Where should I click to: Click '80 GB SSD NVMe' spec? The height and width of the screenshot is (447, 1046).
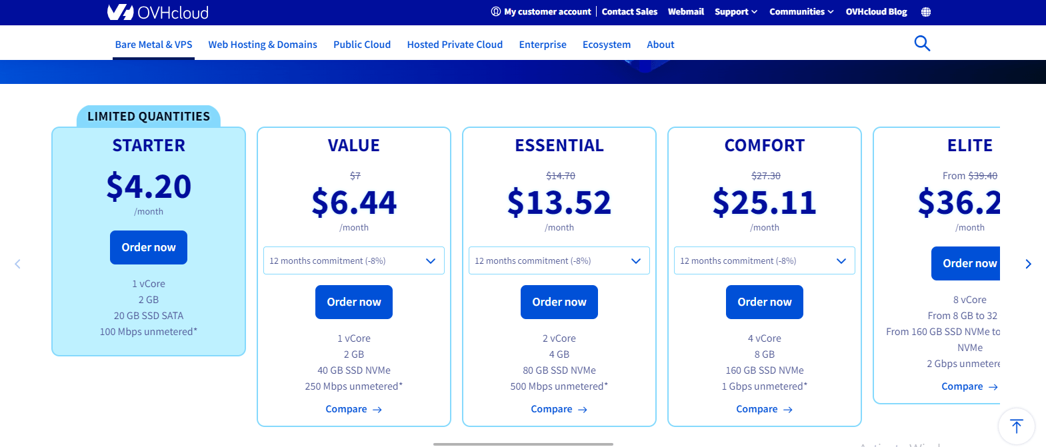pos(559,370)
